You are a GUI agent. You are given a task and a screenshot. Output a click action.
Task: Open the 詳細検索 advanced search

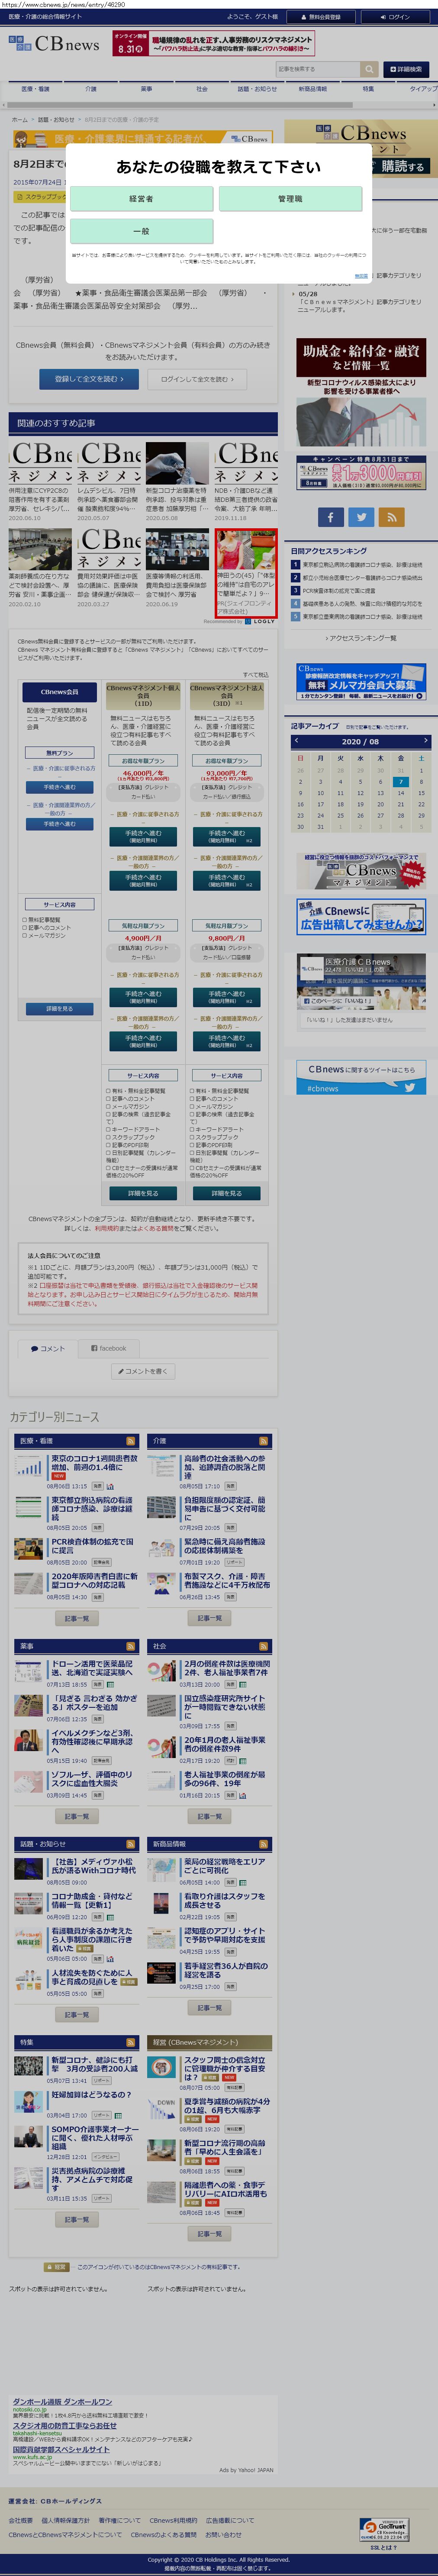click(x=406, y=69)
